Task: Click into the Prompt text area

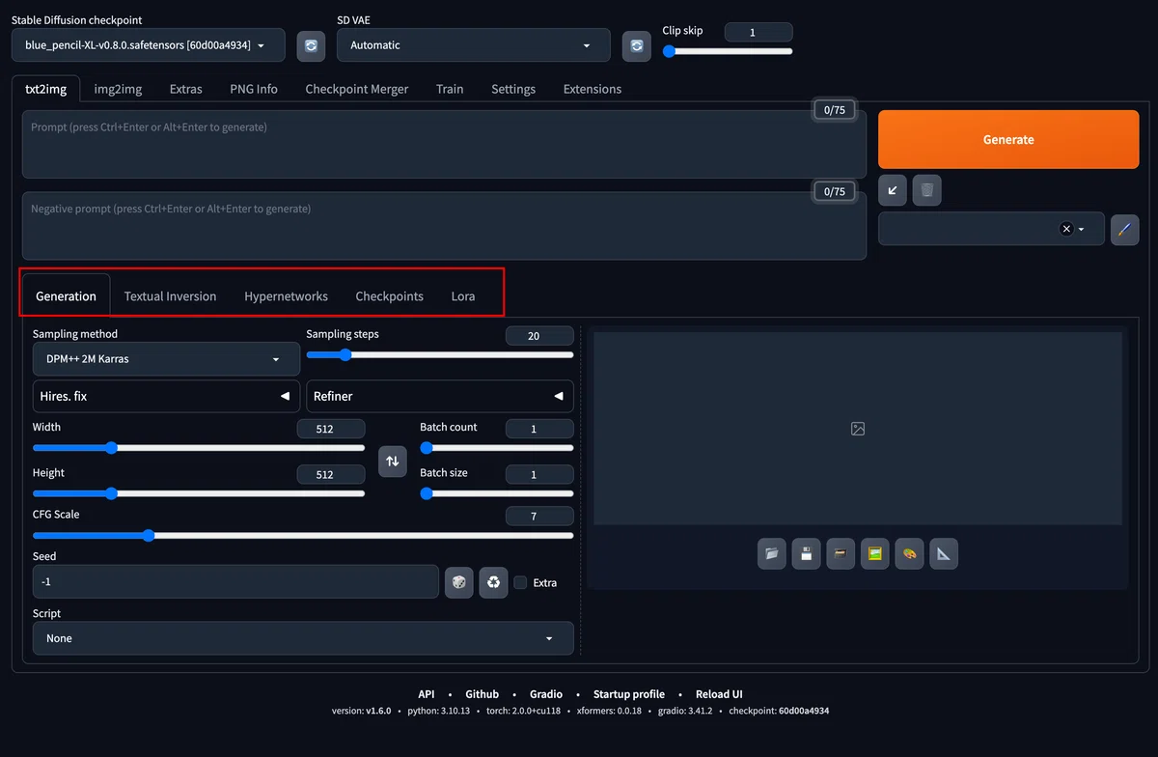Action: pos(444,144)
